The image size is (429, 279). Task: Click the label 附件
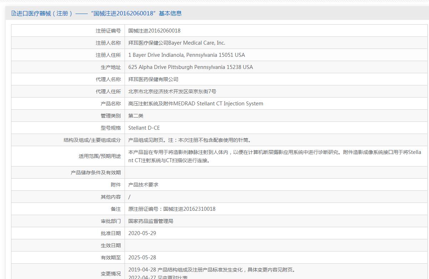pyautogui.click(x=116, y=185)
